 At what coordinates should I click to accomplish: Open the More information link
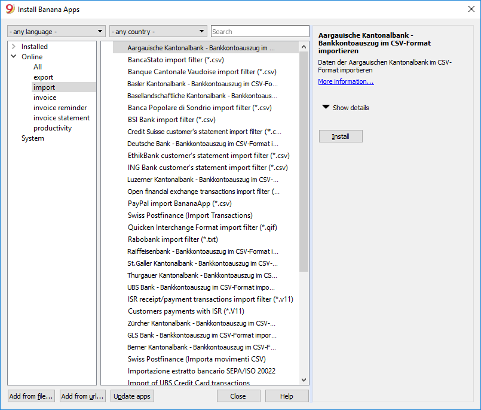346,81
